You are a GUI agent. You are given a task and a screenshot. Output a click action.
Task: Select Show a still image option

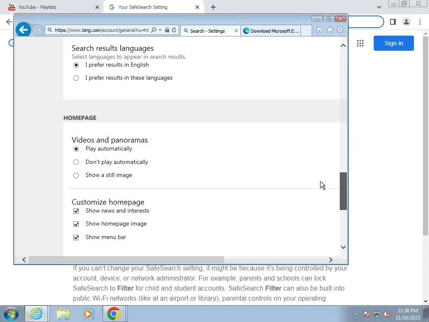(76, 175)
